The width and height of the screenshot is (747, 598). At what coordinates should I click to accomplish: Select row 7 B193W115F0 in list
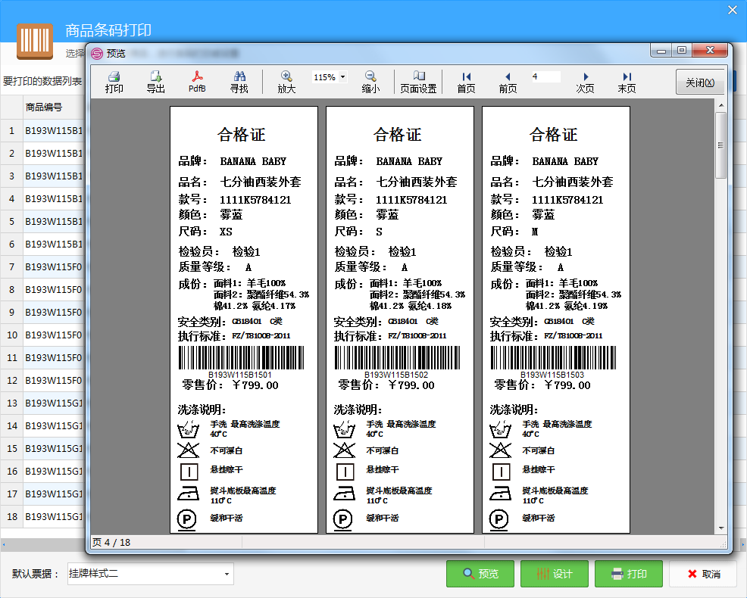43,266
